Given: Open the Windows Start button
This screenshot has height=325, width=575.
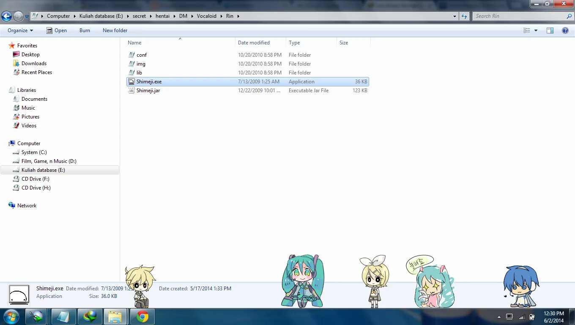Looking at the screenshot, I should (x=11, y=317).
